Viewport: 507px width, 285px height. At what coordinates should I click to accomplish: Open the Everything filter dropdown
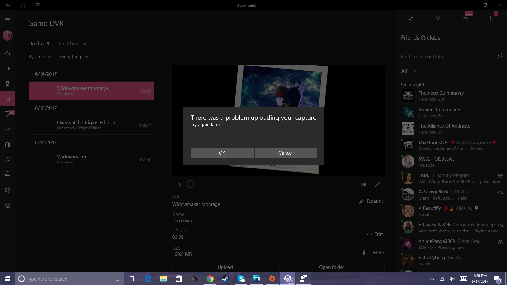(74, 57)
